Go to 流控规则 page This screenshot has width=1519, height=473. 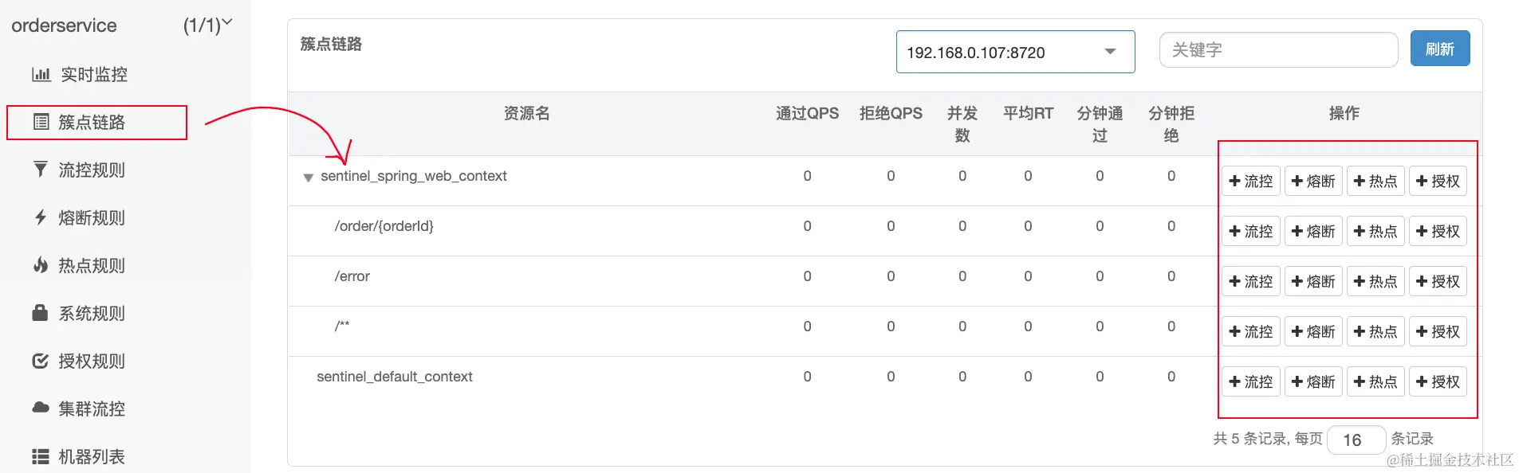click(x=92, y=170)
